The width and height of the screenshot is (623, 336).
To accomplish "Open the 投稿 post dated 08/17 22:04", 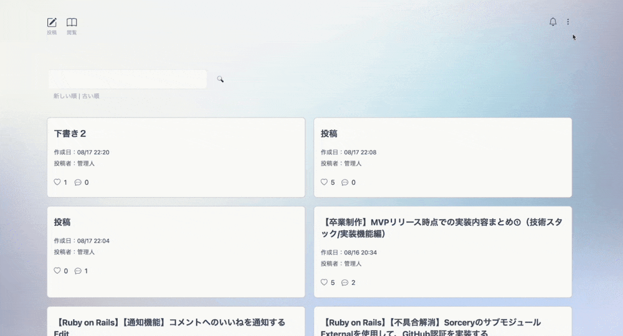I will [62, 222].
